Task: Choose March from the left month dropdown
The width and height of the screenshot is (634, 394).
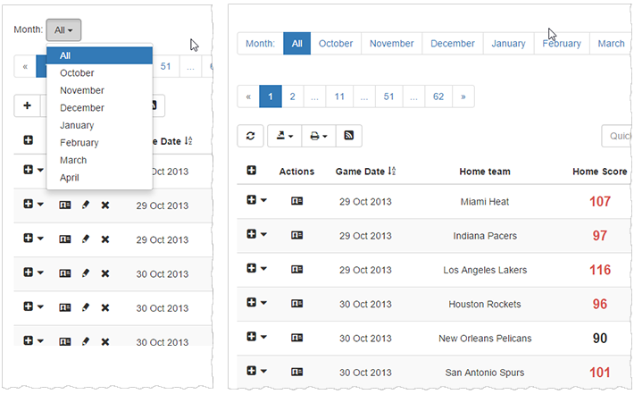Action: pyautogui.click(x=99, y=160)
